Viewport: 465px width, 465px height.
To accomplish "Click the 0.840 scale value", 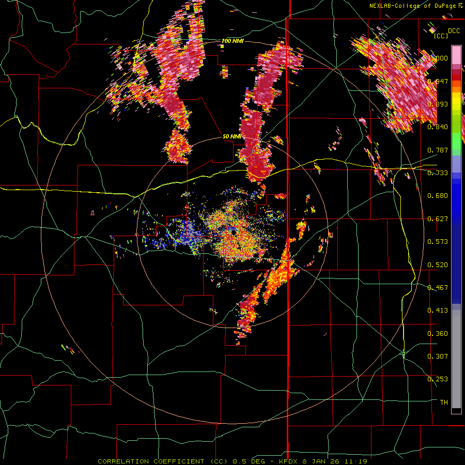I will [x=438, y=127].
